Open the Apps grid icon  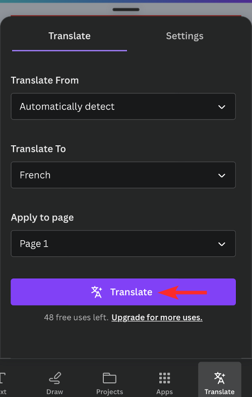164,378
